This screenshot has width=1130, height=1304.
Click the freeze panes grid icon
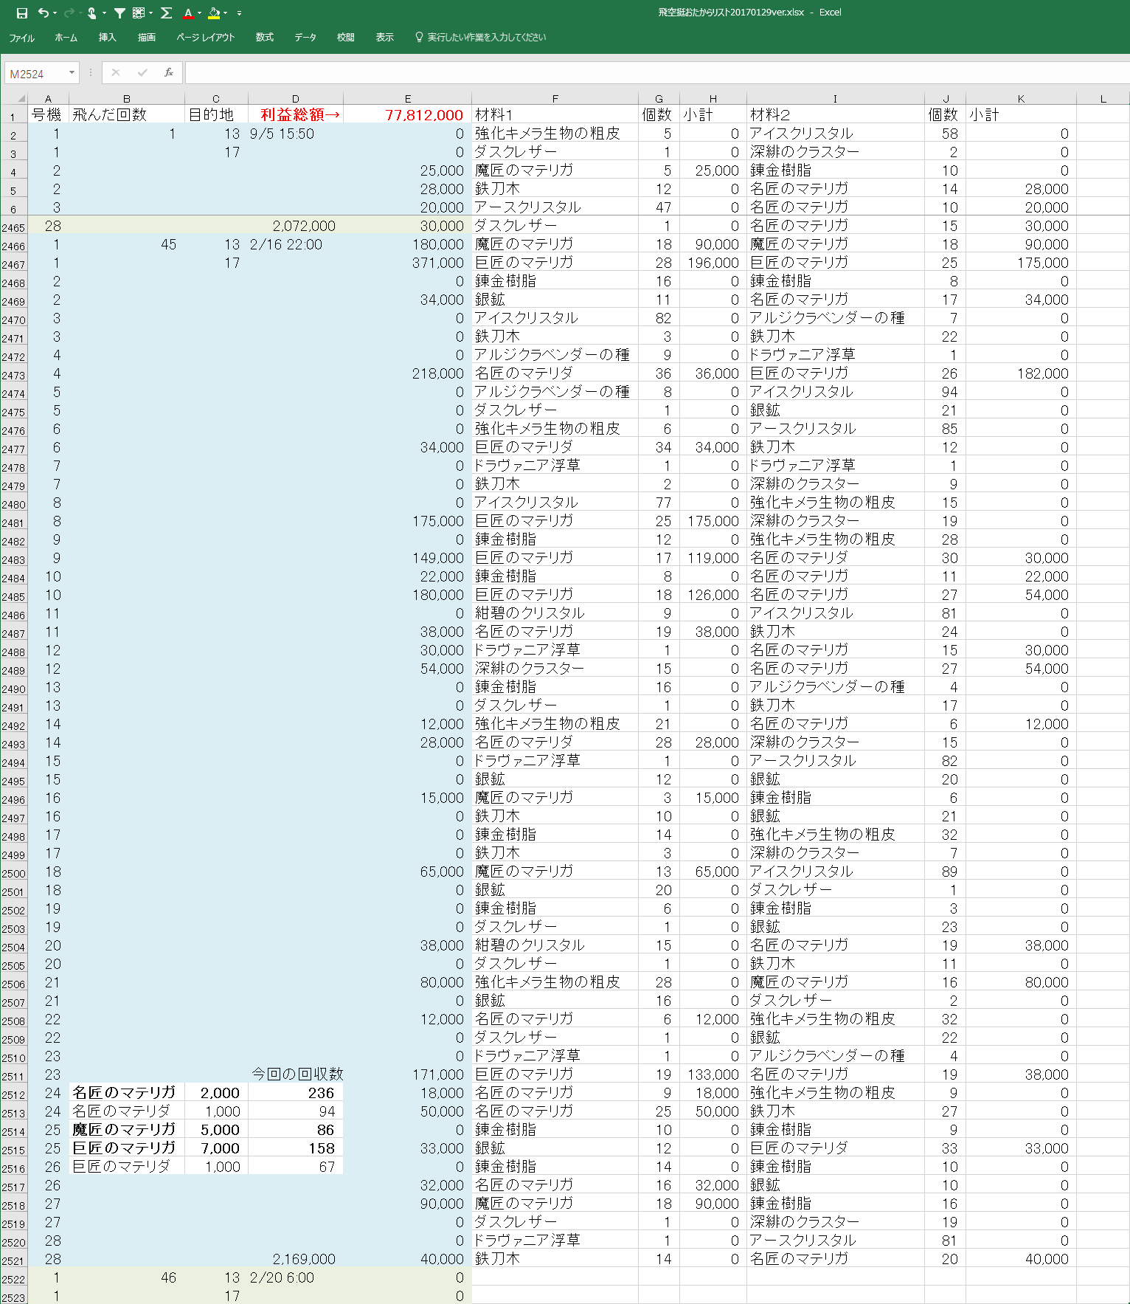click(138, 13)
